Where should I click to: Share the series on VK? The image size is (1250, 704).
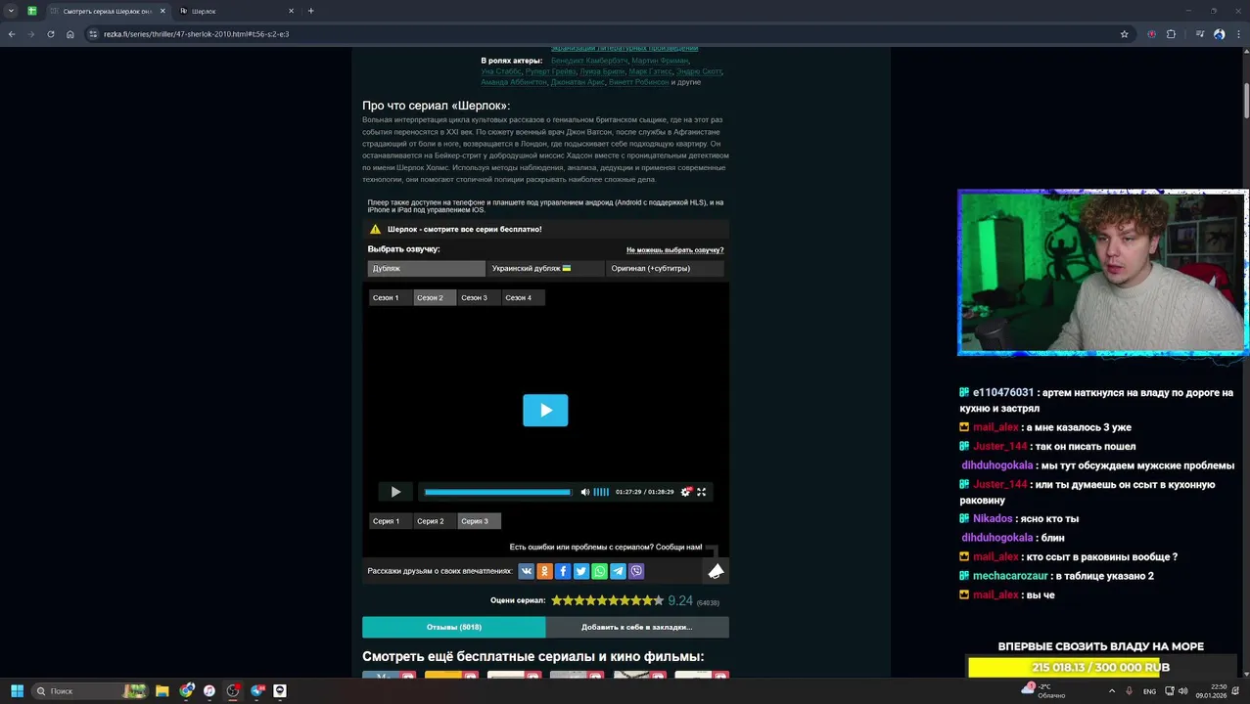pyautogui.click(x=526, y=571)
